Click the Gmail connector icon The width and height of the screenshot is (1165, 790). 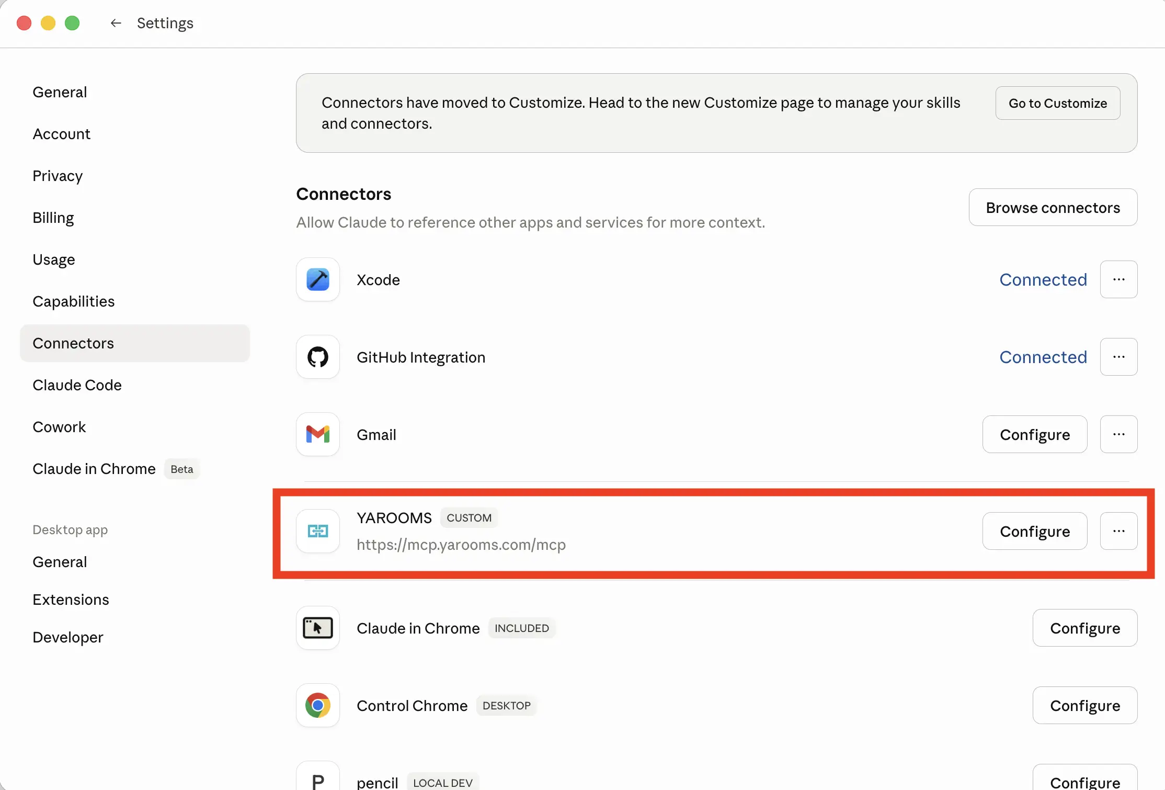click(317, 434)
